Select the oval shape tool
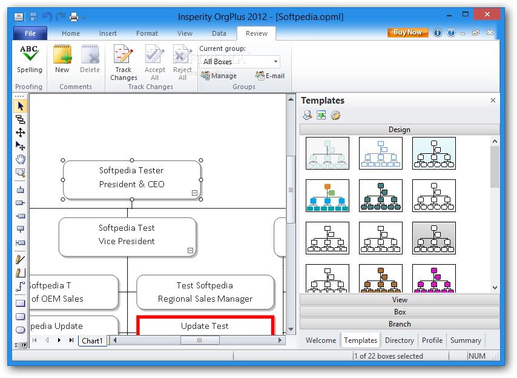 click(21, 330)
